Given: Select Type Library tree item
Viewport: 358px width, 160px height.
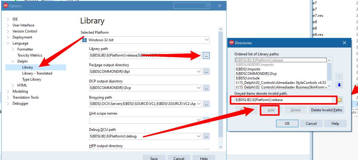Looking at the screenshot, I should [x=32, y=79].
